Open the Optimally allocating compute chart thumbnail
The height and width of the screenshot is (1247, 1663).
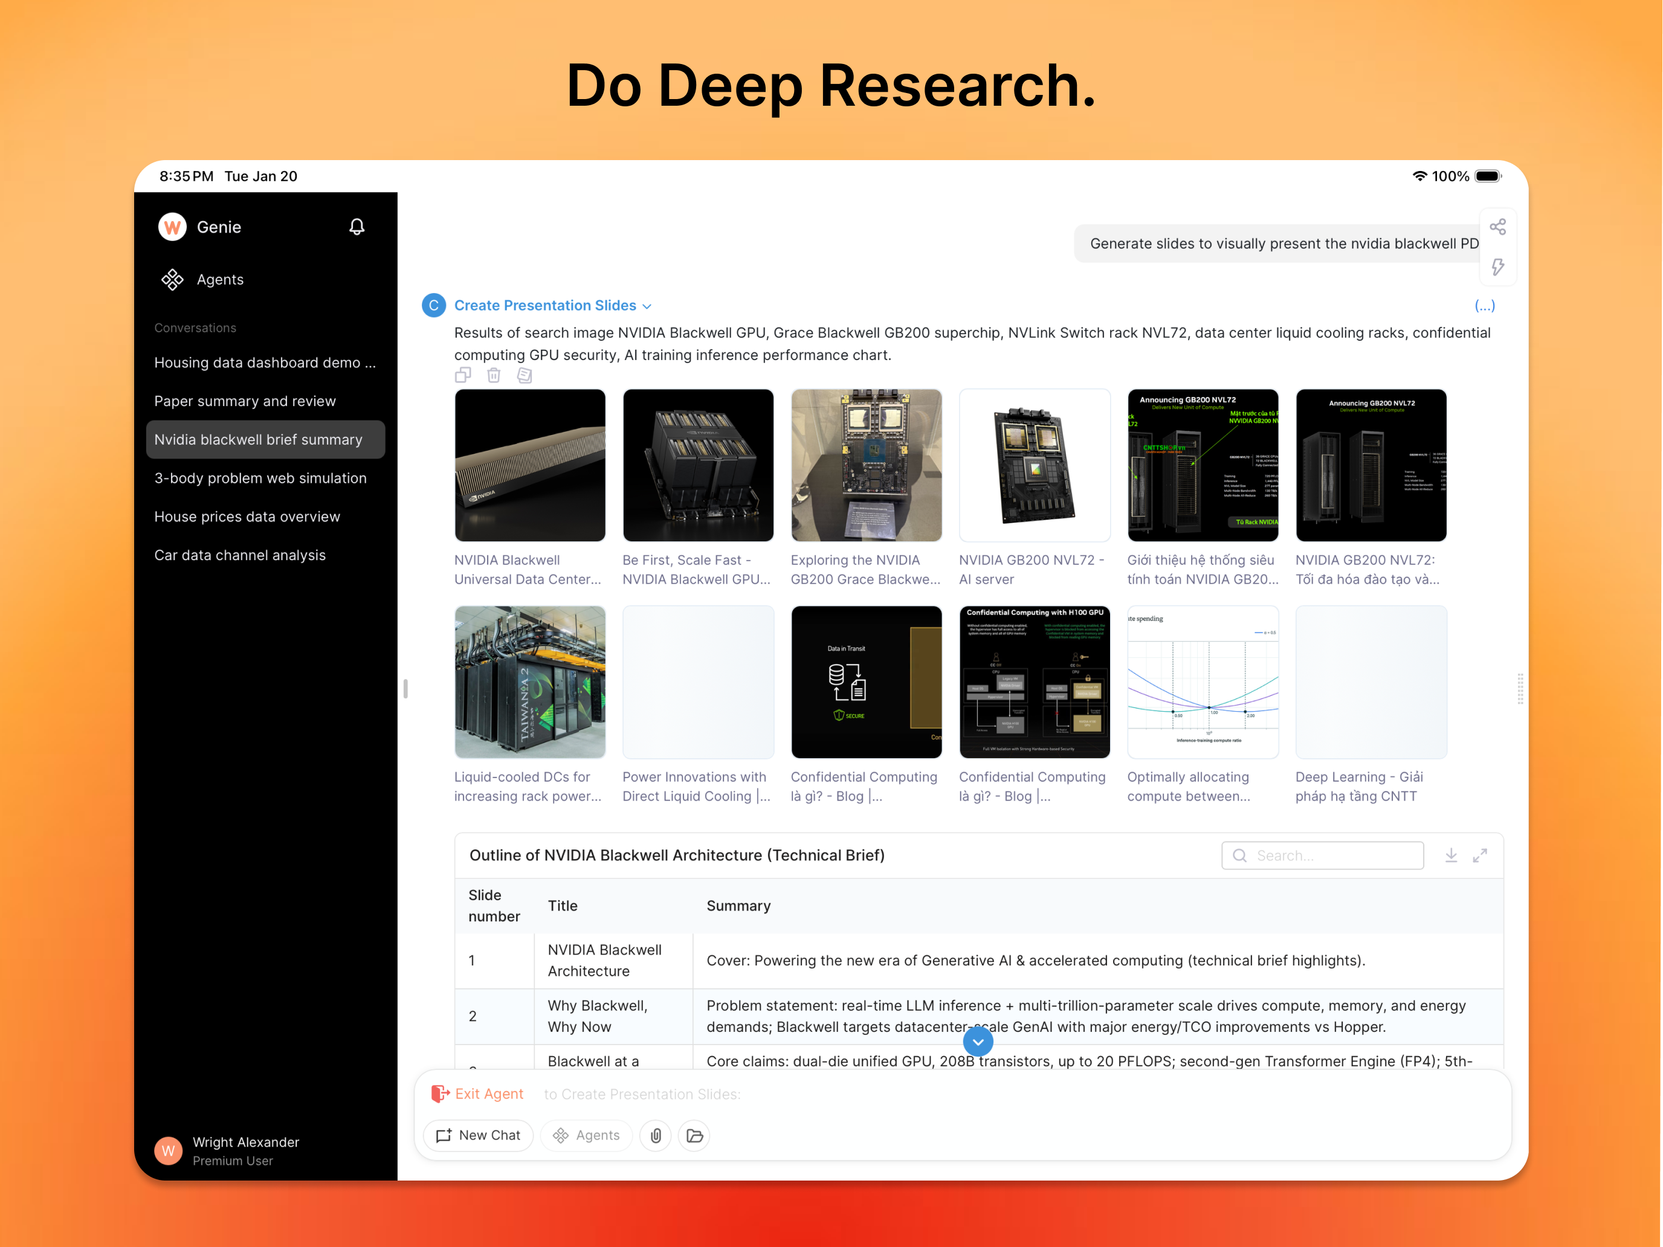pyautogui.click(x=1203, y=681)
